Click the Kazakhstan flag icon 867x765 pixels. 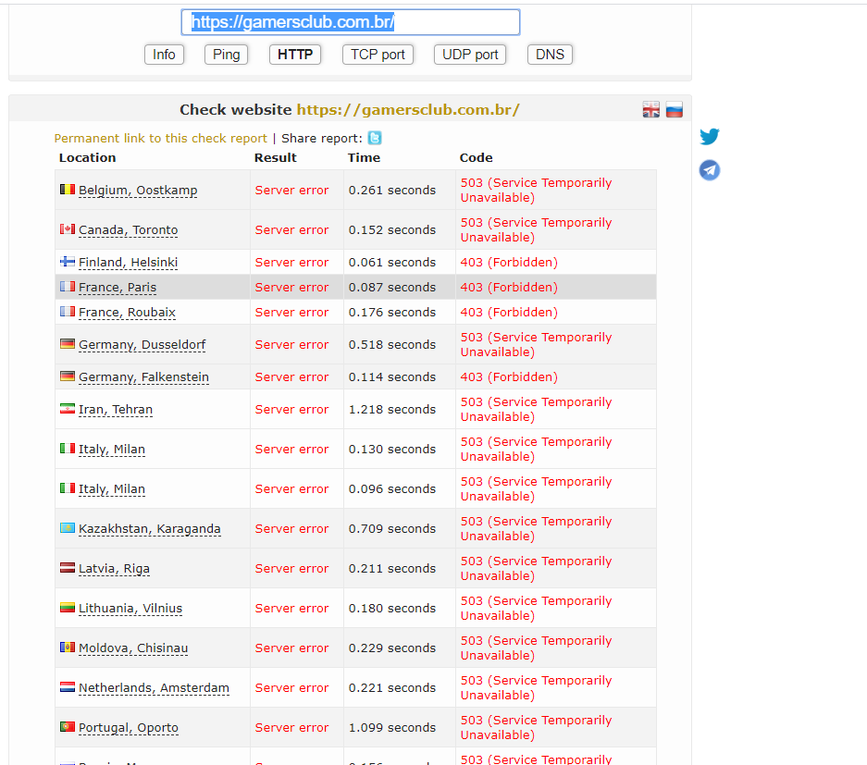pos(68,528)
